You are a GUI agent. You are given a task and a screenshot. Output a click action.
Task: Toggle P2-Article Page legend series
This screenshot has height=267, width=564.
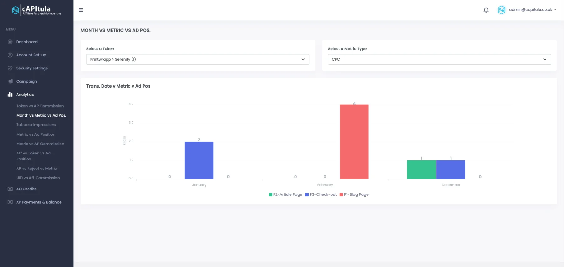click(285, 194)
